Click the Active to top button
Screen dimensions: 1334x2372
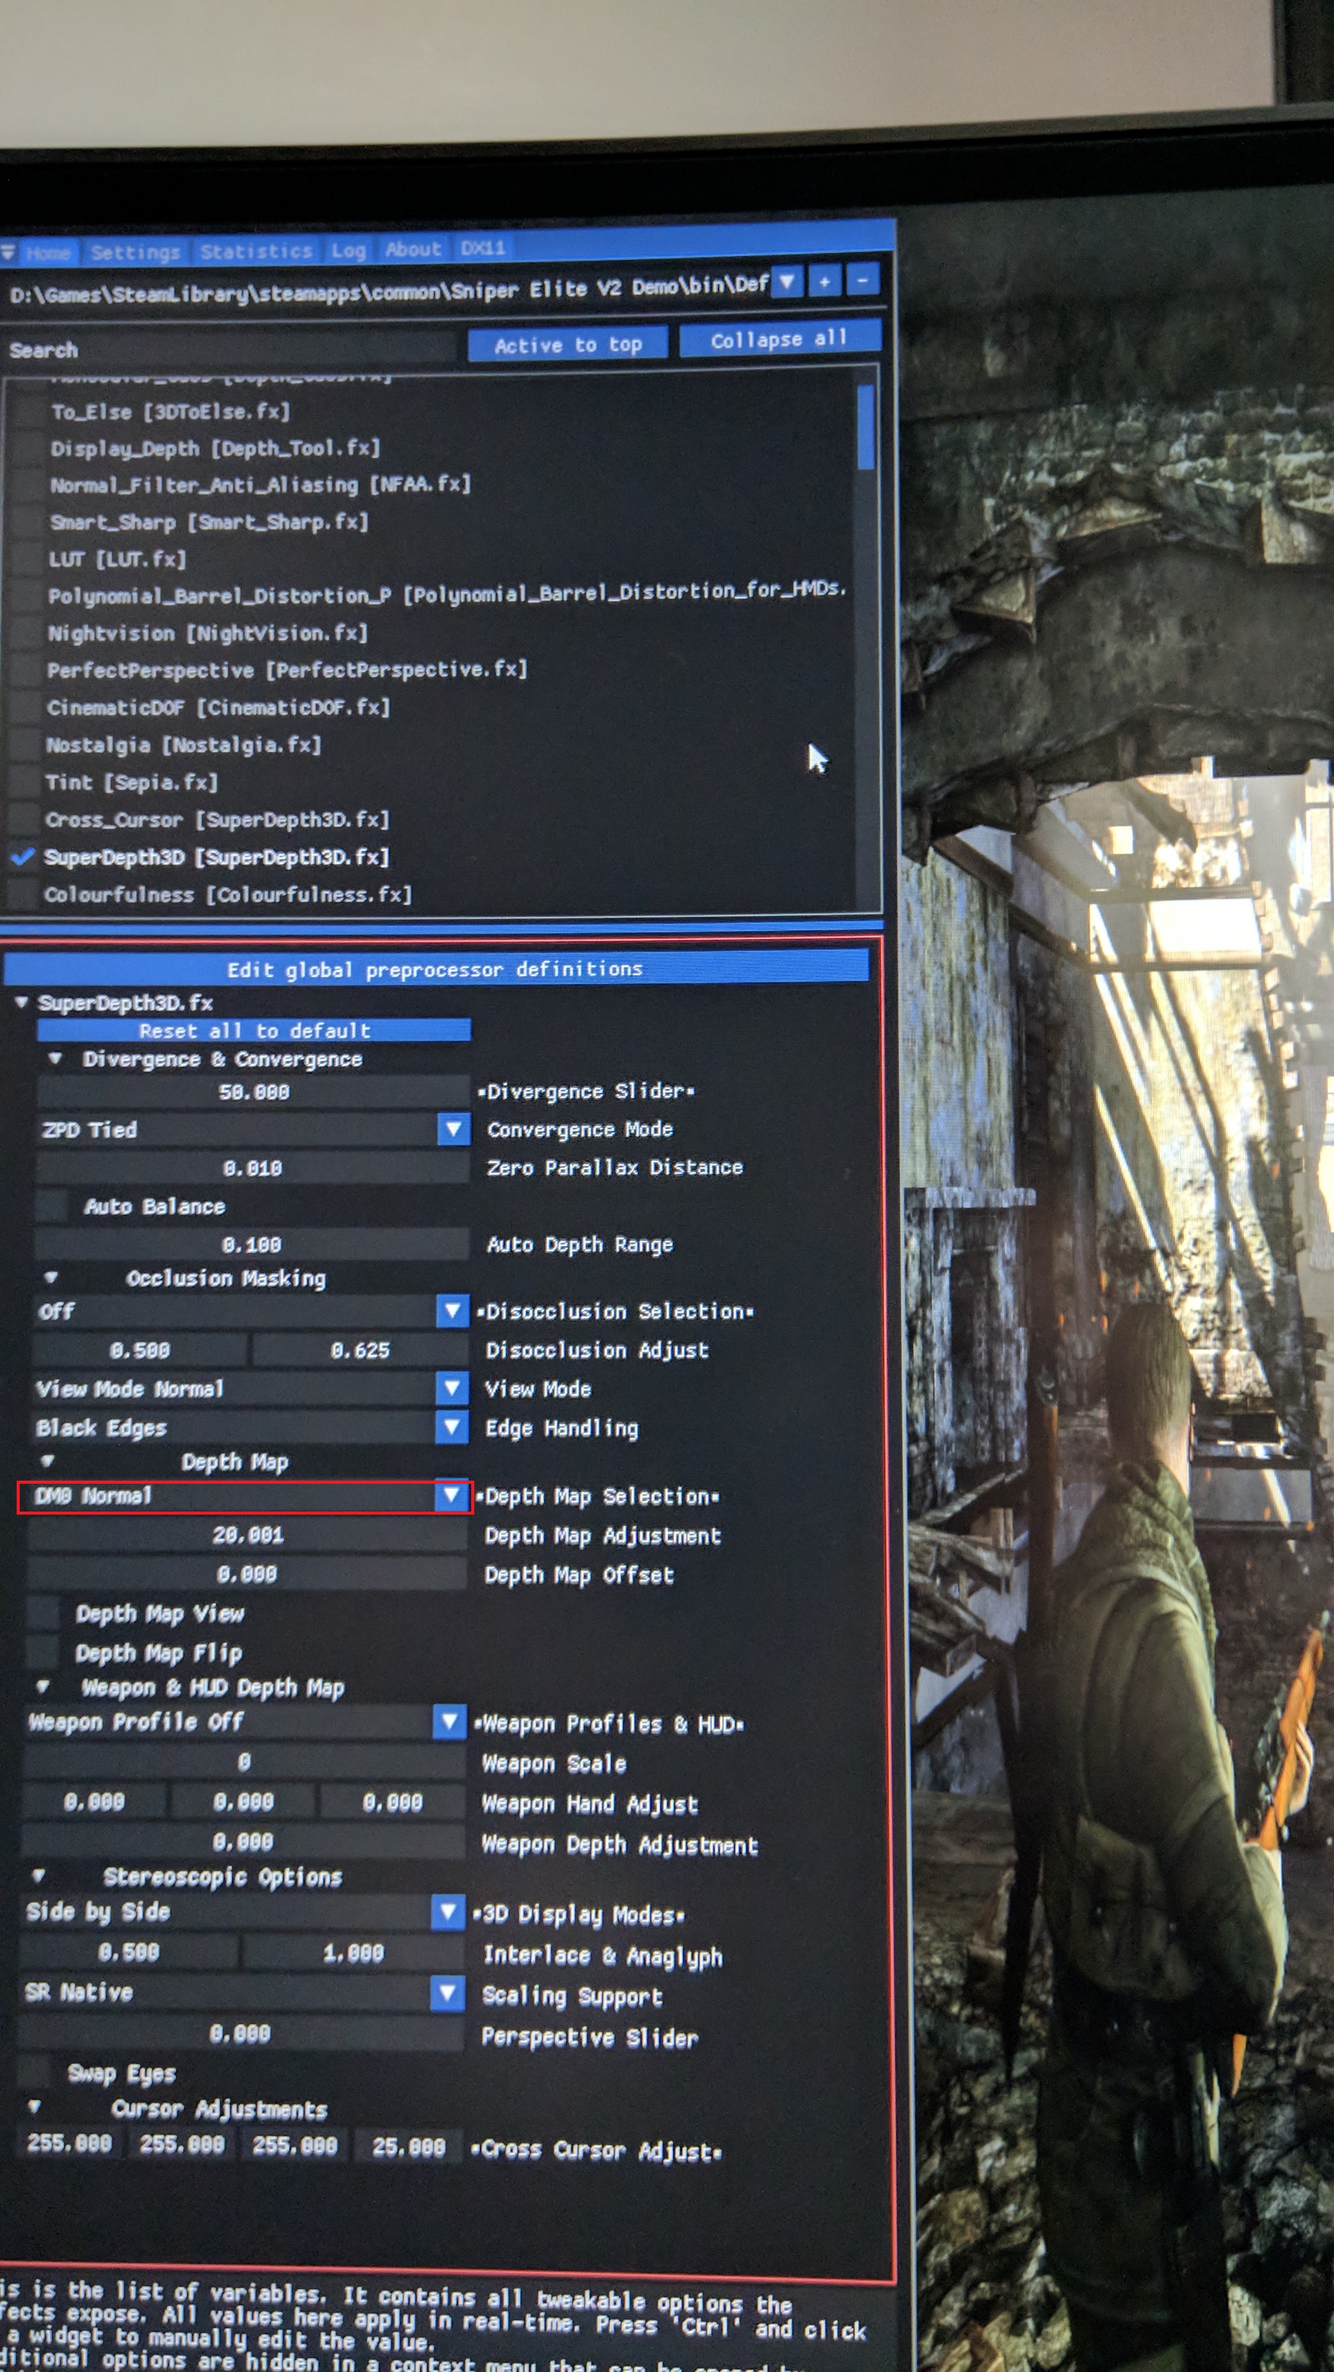coord(568,345)
